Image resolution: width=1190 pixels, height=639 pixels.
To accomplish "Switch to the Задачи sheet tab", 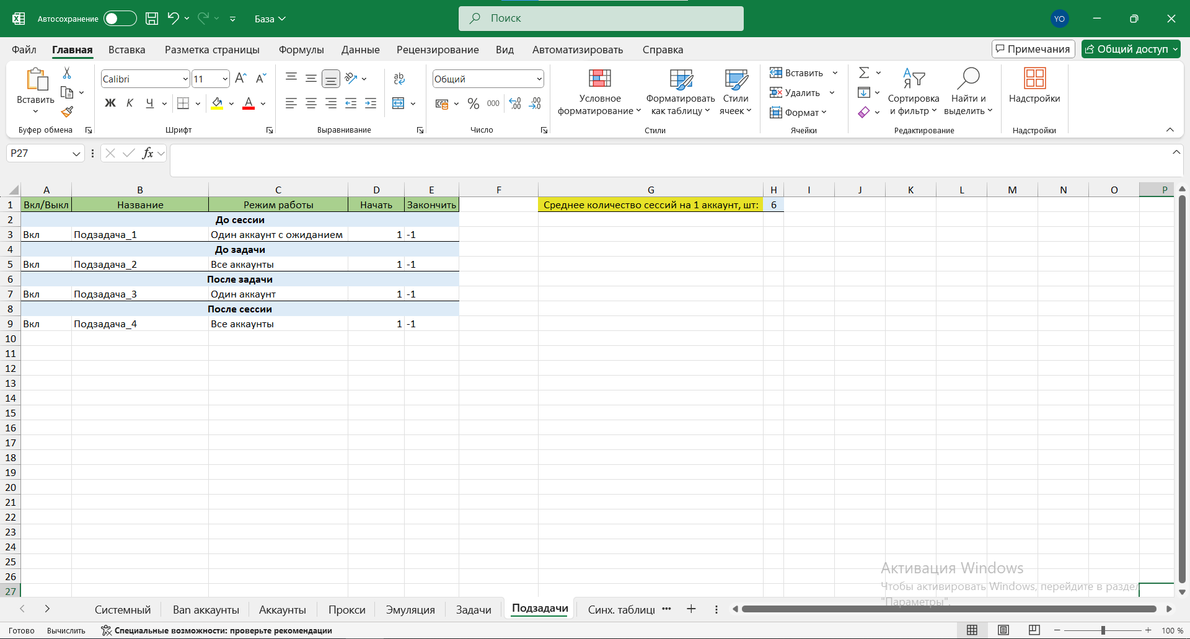I will point(474,610).
